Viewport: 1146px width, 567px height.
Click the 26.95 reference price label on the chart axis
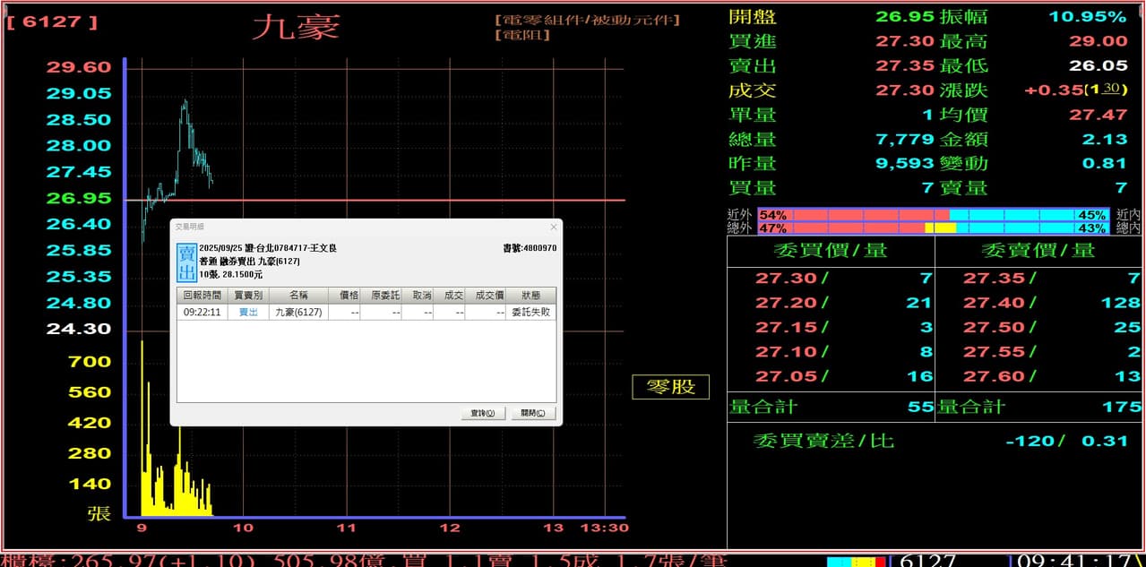[x=79, y=198]
